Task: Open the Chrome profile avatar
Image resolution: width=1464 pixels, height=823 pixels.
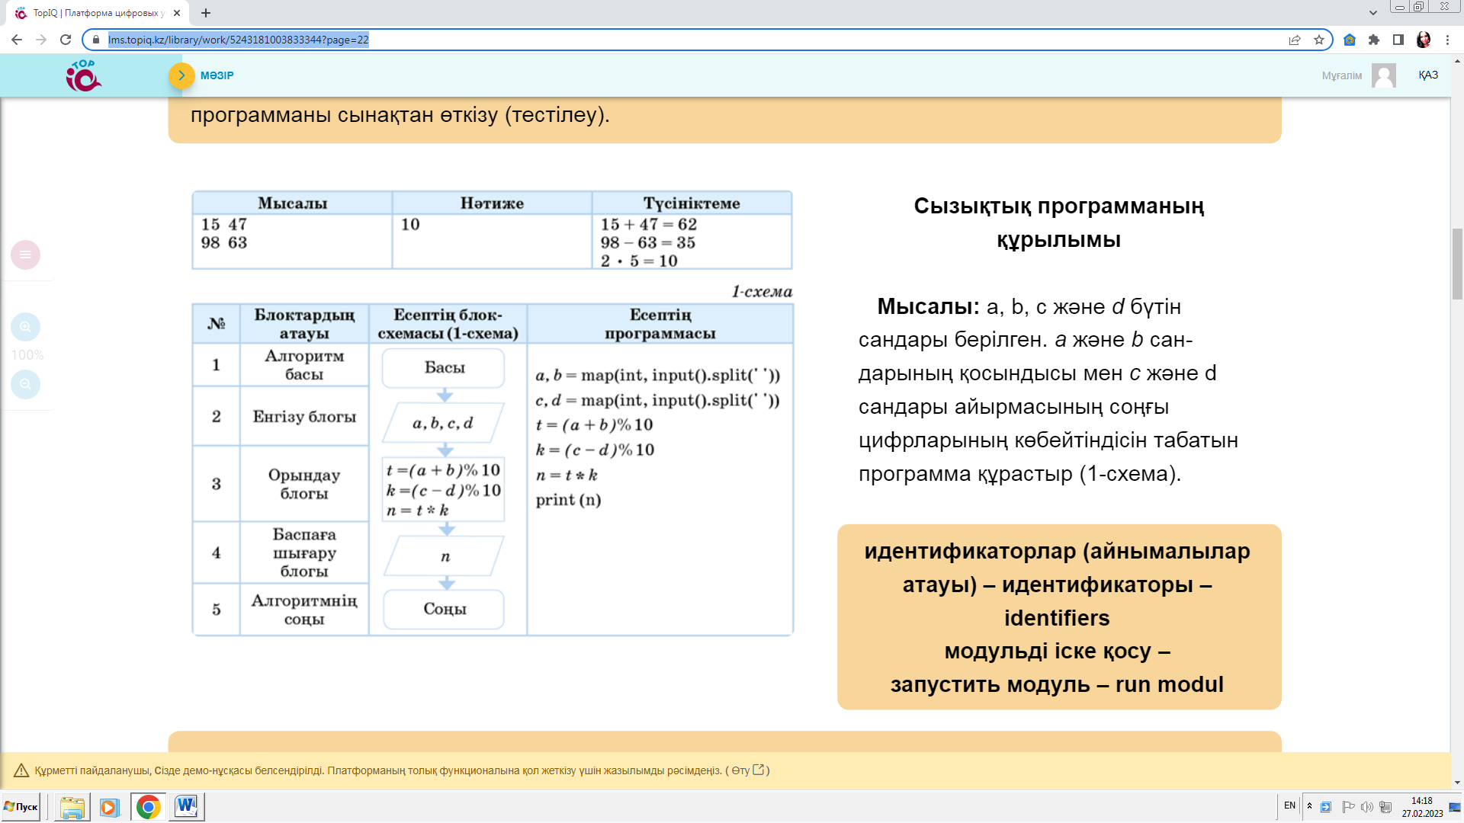Action: tap(1424, 40)
